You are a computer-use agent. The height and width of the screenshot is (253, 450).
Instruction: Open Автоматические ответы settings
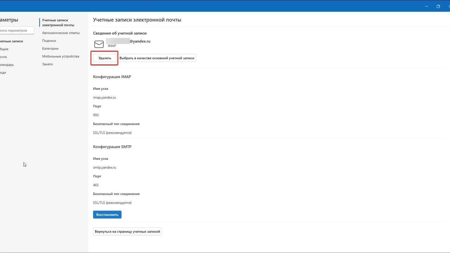pyautogui.click(x=61, y=33)
